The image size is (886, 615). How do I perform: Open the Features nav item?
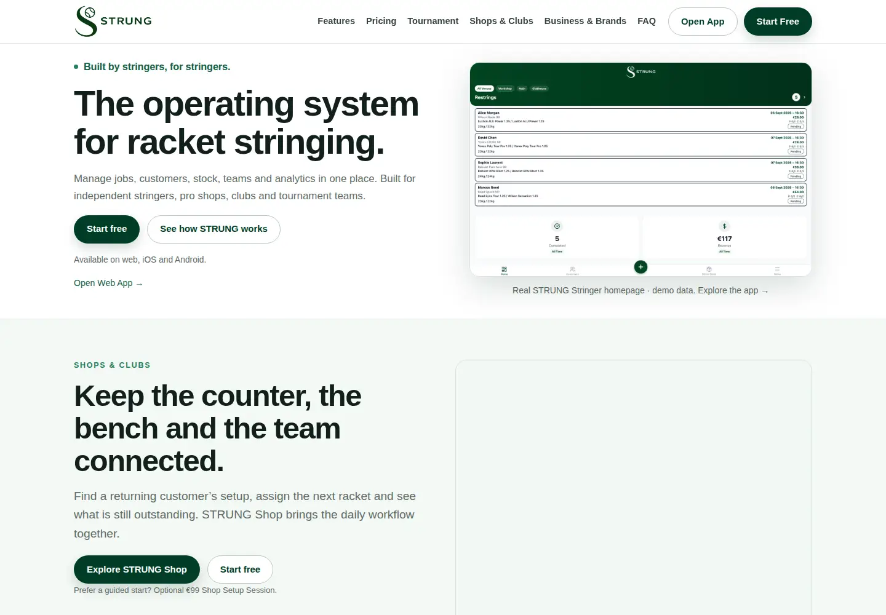pos(336,21)
